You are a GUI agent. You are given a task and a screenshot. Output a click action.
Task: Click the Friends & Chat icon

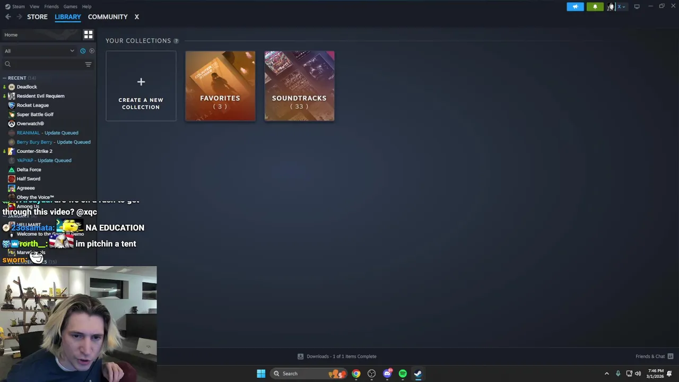[671, 357]
